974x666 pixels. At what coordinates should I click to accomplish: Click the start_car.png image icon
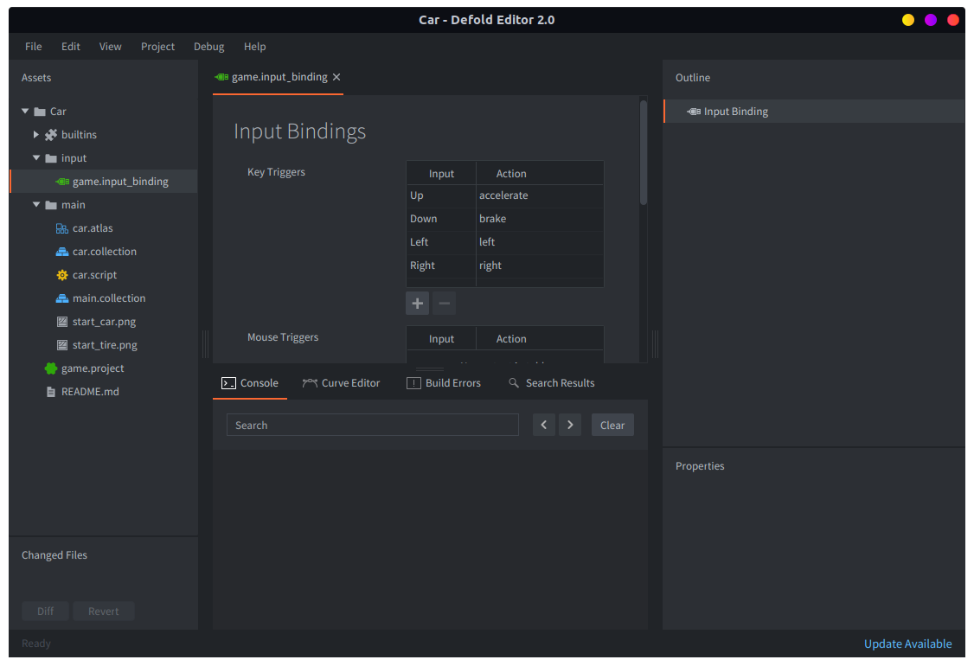click(x=61, y=322)
